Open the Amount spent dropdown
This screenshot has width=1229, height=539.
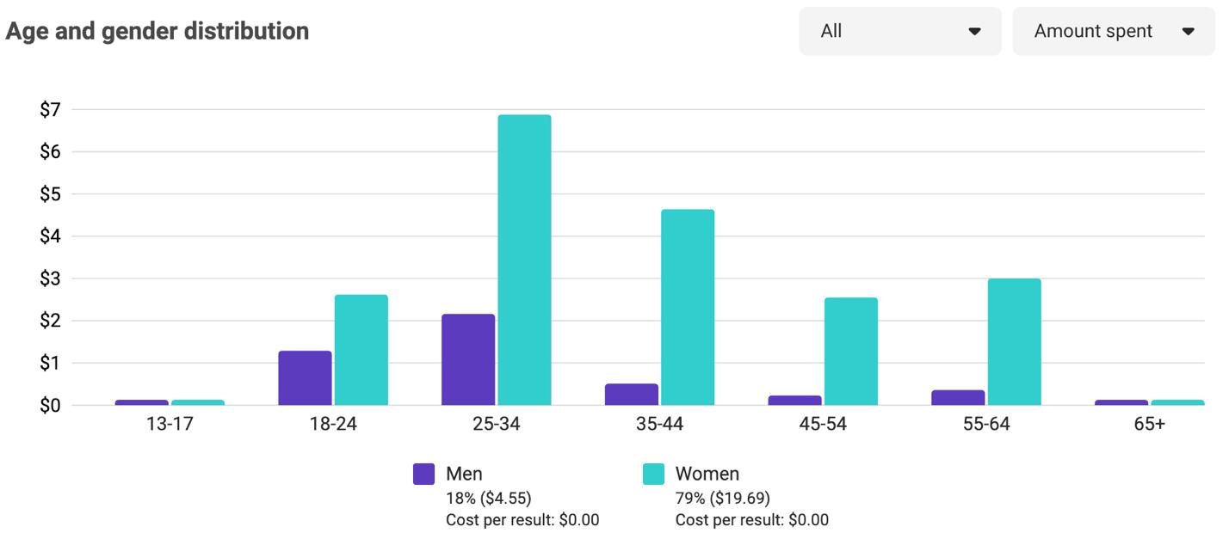click(x=1114, y=31)
